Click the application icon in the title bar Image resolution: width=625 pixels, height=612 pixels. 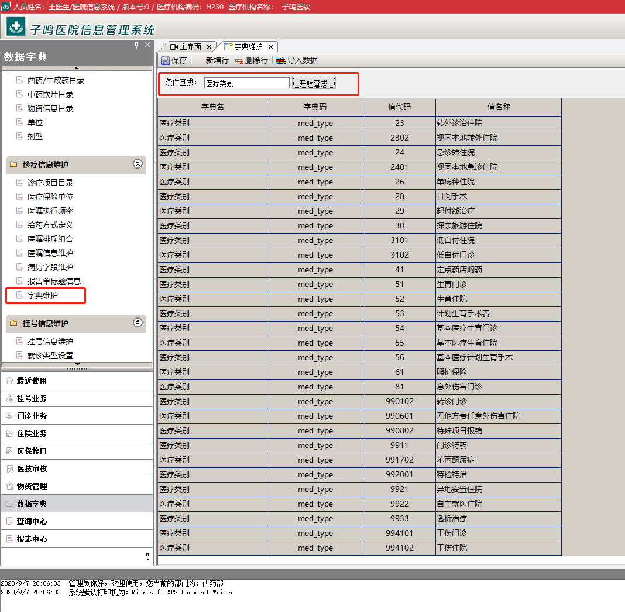pos(6,6)
